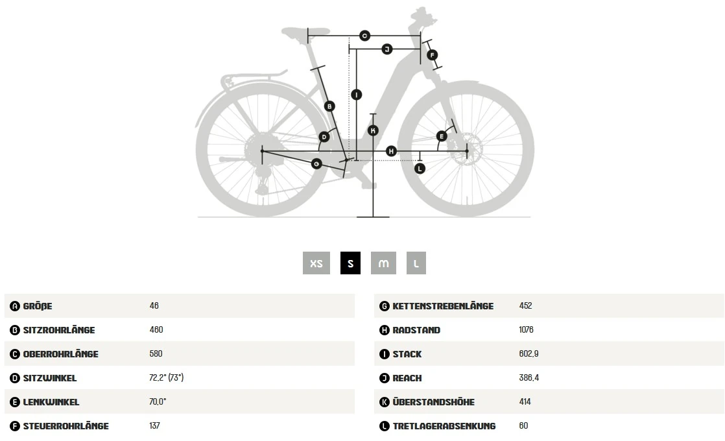The width and height of the screenshot is (725, 441).
Task: Click the G chainstay marker on diagram
Action: coord(316,163)
